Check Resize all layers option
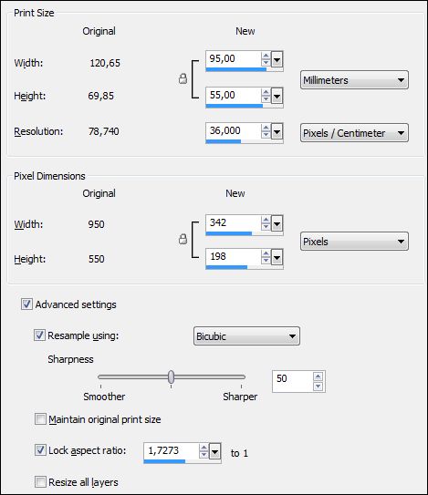 (x=40, y=482)
